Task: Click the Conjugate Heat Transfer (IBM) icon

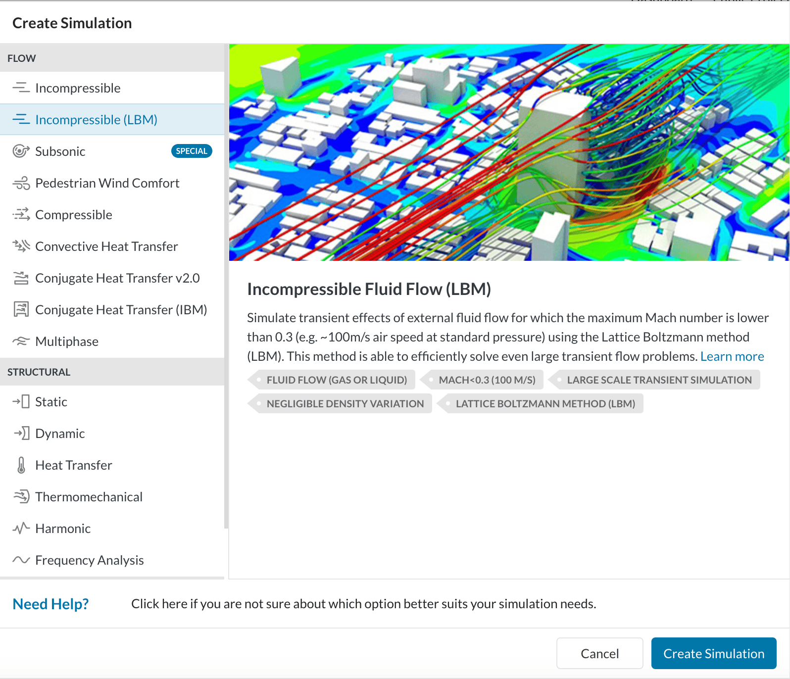Action: pos(21,310)
